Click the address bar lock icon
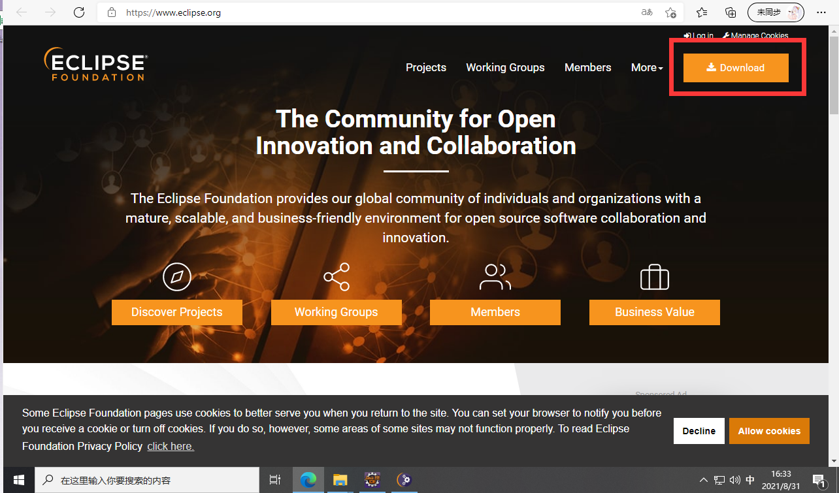 [112, 12]
